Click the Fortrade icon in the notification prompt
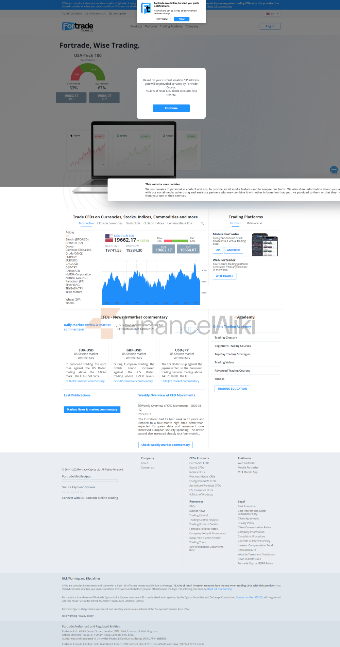 [146, 8]
